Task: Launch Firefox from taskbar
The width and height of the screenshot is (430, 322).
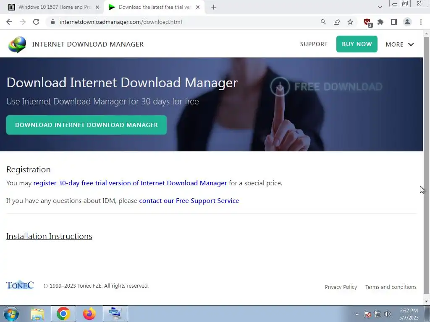Action: tap(89, 314)
